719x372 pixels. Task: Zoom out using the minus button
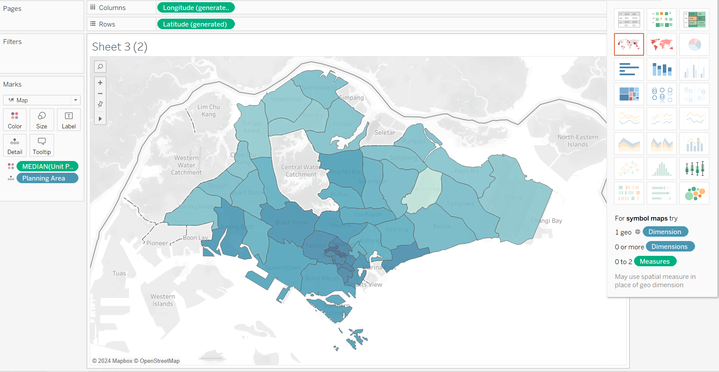(100, 94)
